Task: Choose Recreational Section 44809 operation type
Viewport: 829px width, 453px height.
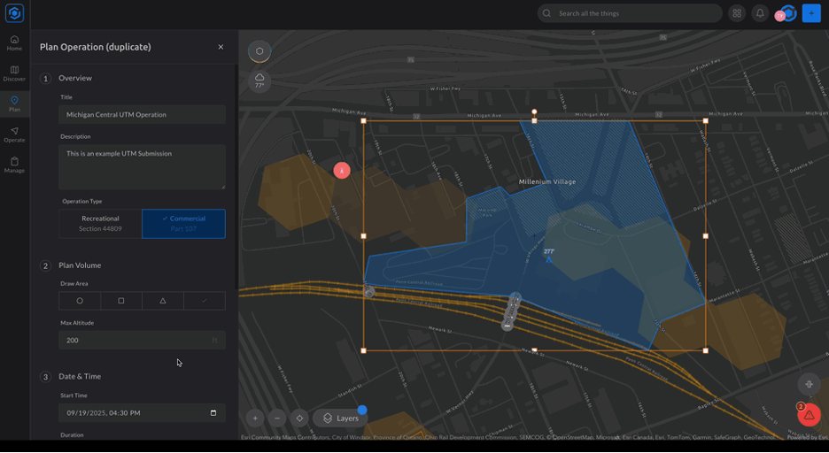Action: tap(100, 224)
